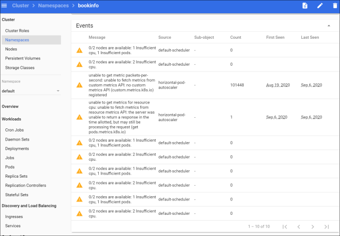340x236 pixels.
Task: Click the Last Seen column header
Action: 310,38
